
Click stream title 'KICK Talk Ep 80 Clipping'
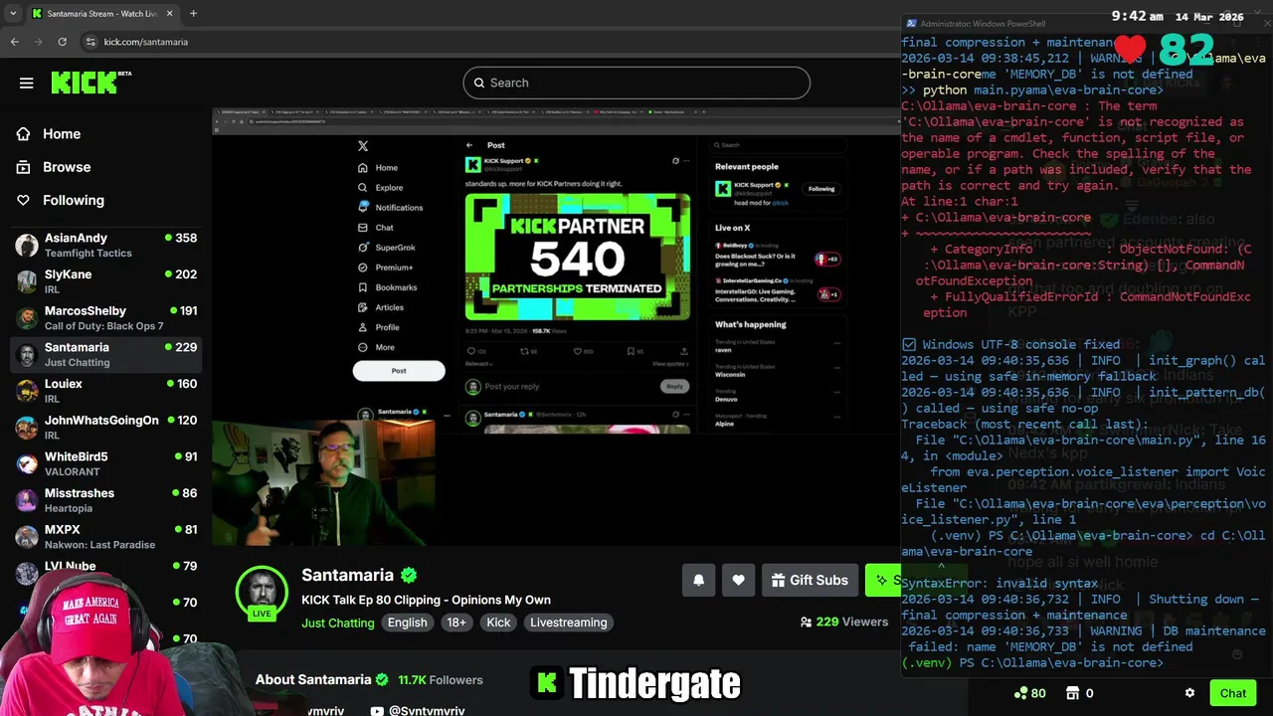coord(426,600)
